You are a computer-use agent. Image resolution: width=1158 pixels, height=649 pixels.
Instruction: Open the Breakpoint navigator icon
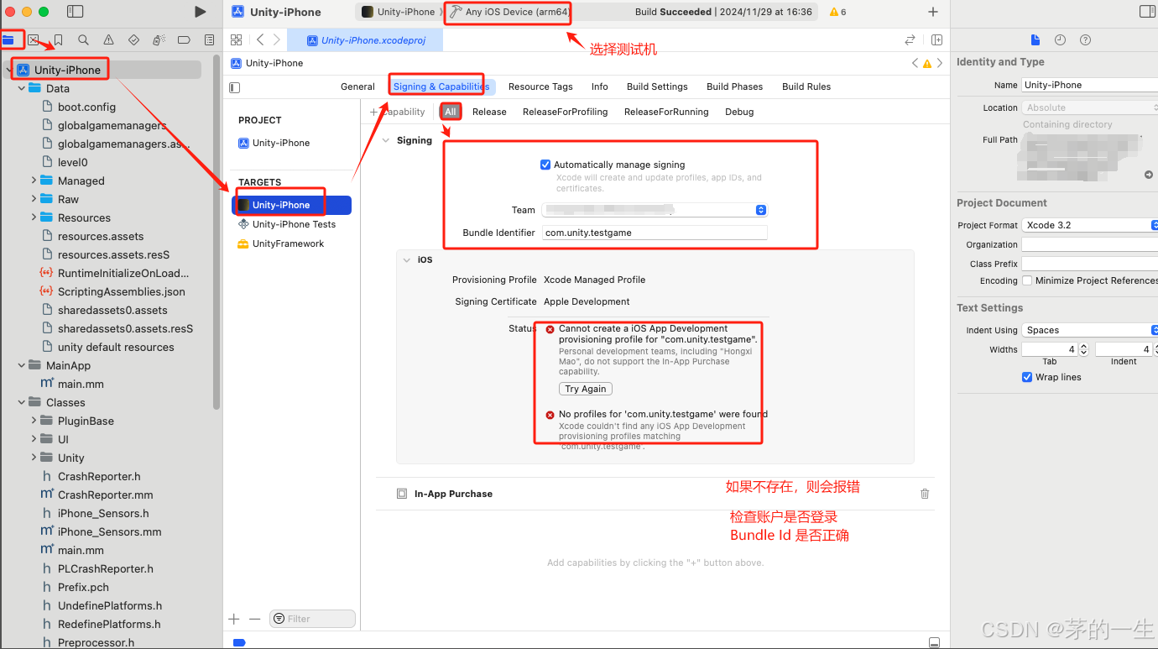coord(184,39)
